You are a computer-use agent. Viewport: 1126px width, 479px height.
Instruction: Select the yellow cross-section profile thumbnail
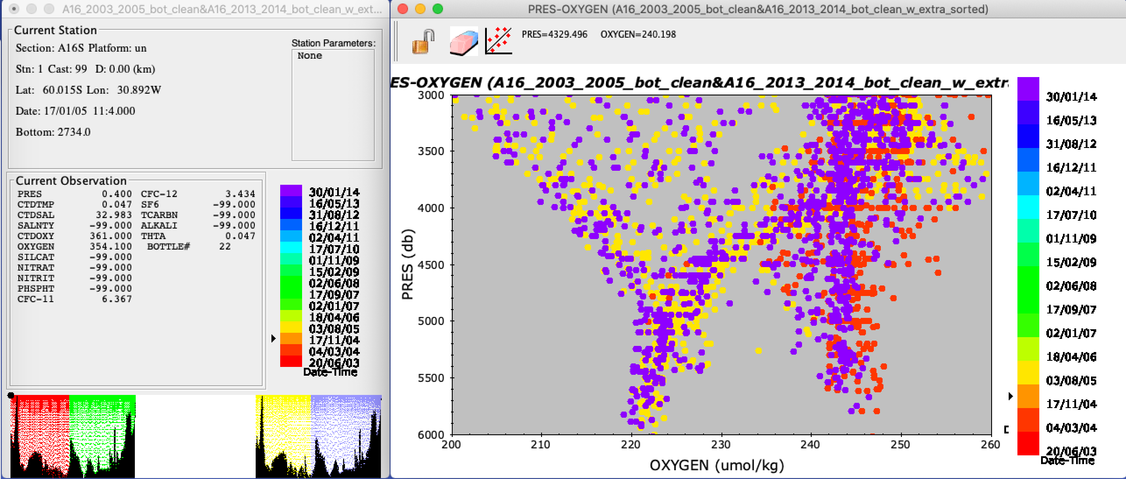pyautogui.click(x=283, y=436)
